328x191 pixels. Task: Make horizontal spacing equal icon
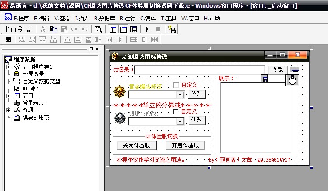109,39
